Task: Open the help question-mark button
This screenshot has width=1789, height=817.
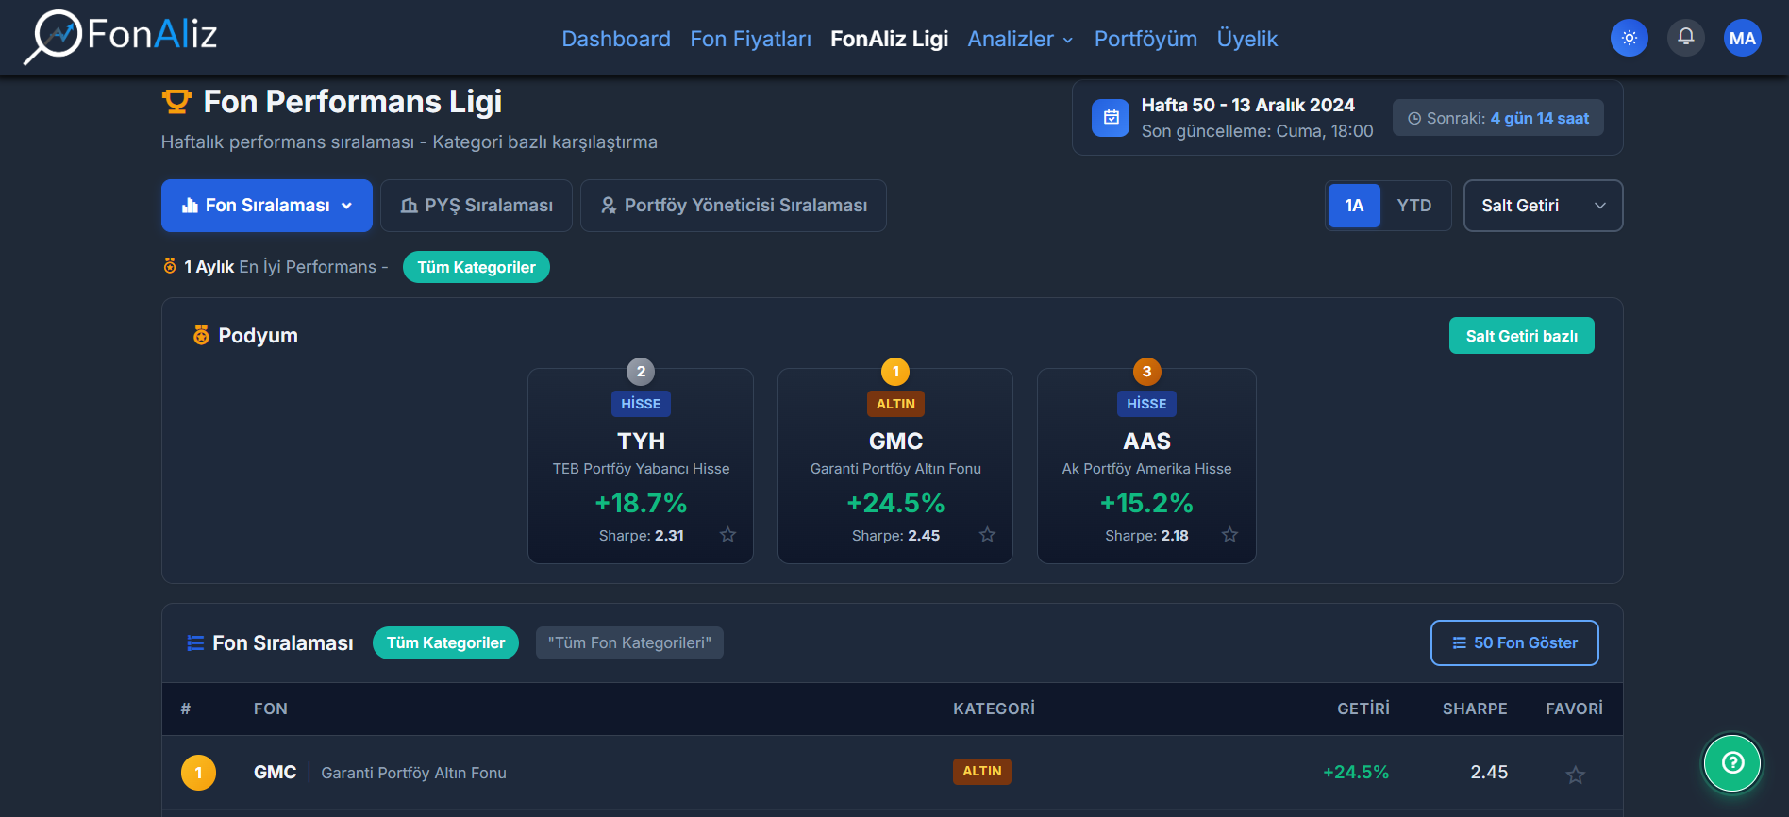Action: tap(1732, 762)
